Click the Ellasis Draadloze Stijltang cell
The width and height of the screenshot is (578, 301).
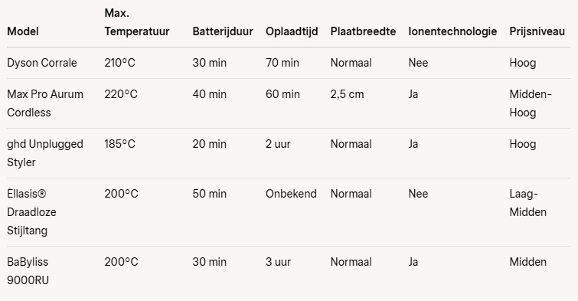[x=31, y=212]
